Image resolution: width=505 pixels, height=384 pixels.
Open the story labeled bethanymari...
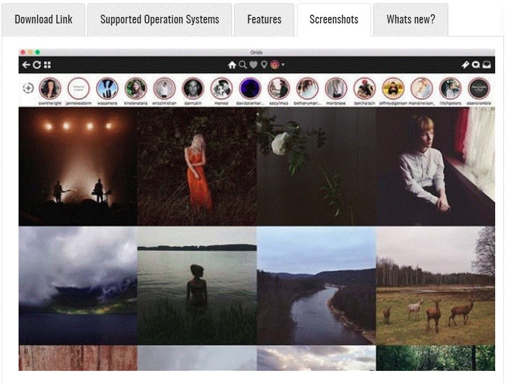click(307, 88)
